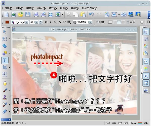Click the Cut scissors icon
The height and width of the screenshot is (126, 151).
[69, 15]
